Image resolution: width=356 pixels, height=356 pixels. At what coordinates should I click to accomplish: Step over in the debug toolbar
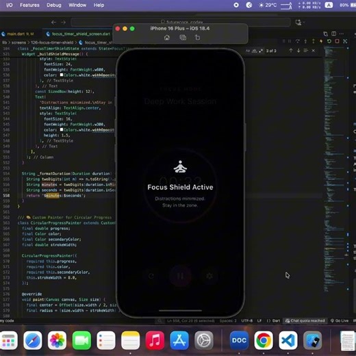click(x=298, y=41)
